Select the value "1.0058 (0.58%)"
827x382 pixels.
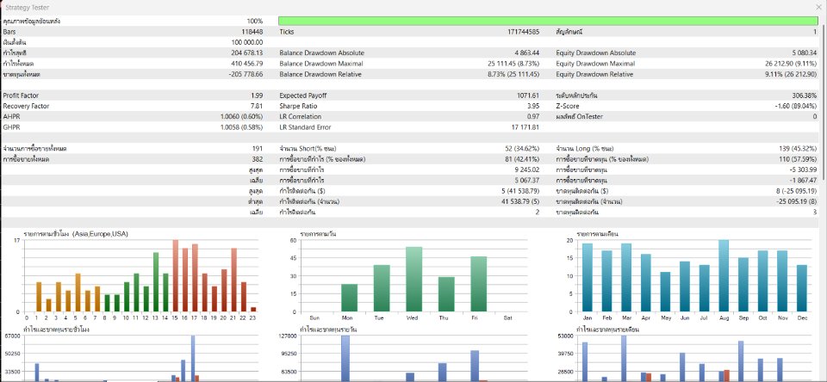tap(241, 127)
